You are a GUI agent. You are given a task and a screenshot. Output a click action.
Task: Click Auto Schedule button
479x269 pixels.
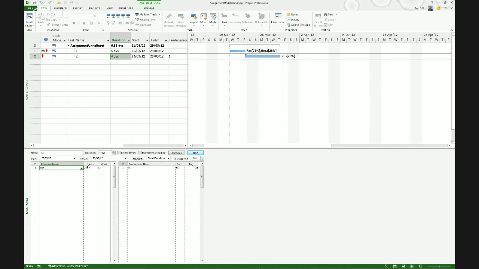tap(181, 20)
